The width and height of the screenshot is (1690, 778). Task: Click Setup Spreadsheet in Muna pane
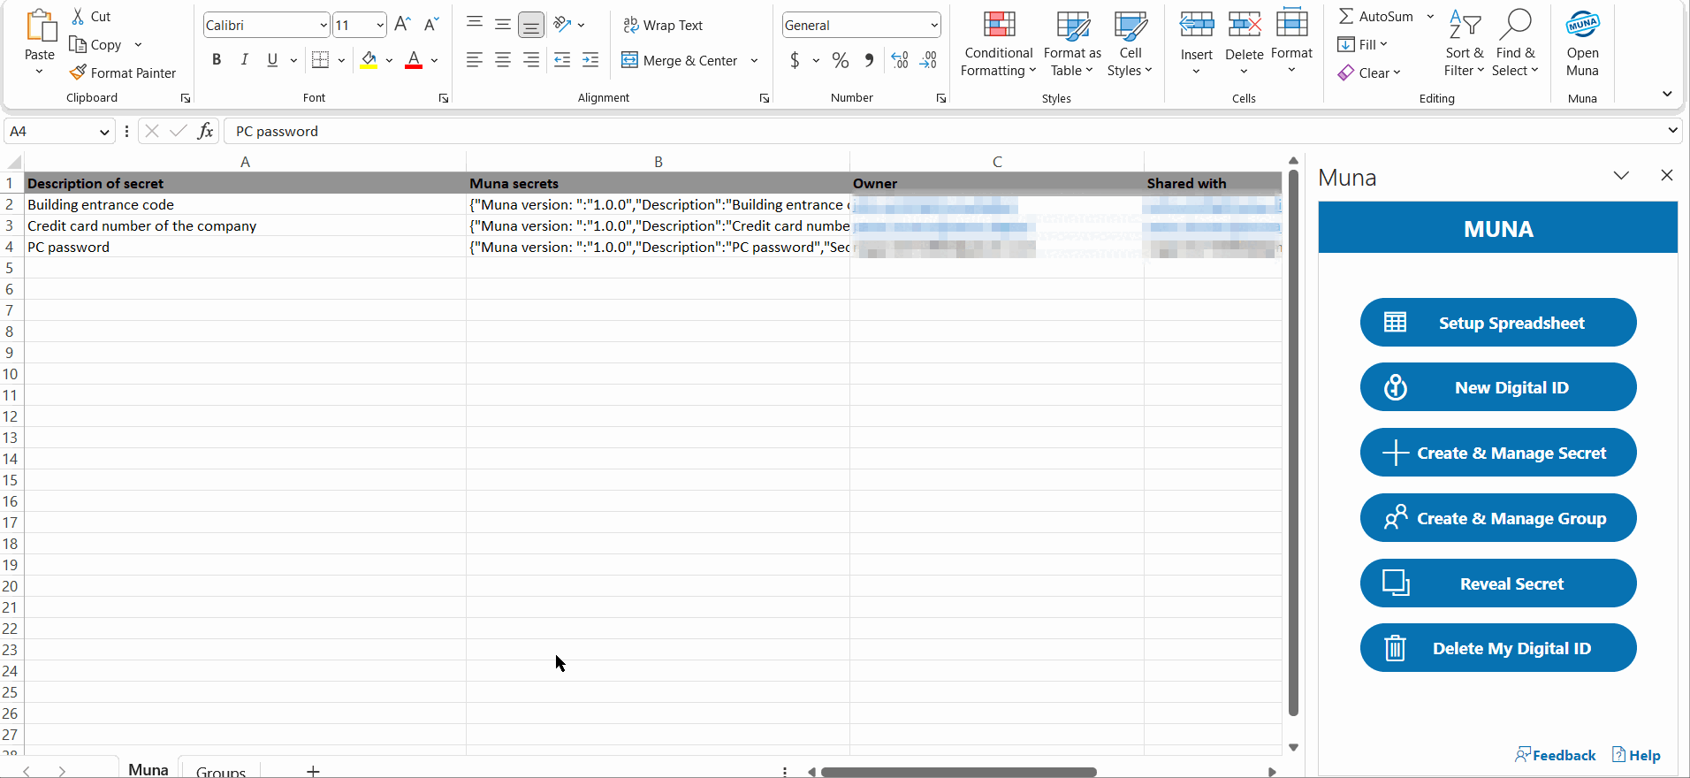(x=1498, y=323)
